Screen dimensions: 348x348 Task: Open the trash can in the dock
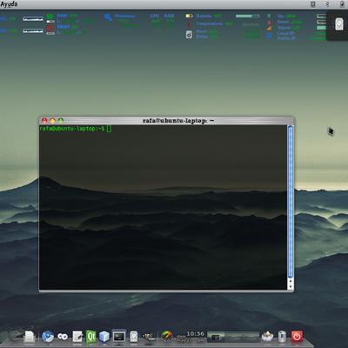(x=282, y=337)
